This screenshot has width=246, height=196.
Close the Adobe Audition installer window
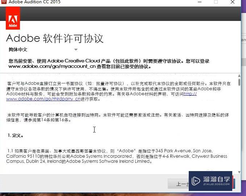pos(233,2)
